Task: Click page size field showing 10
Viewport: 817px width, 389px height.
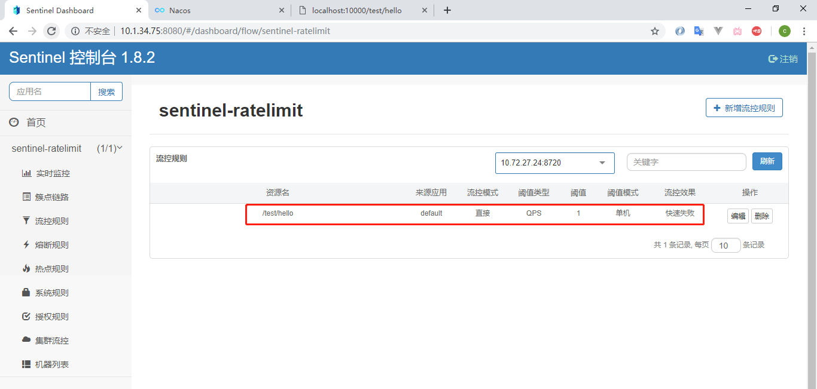Action: pyautogui.click(x=726, y=246)
